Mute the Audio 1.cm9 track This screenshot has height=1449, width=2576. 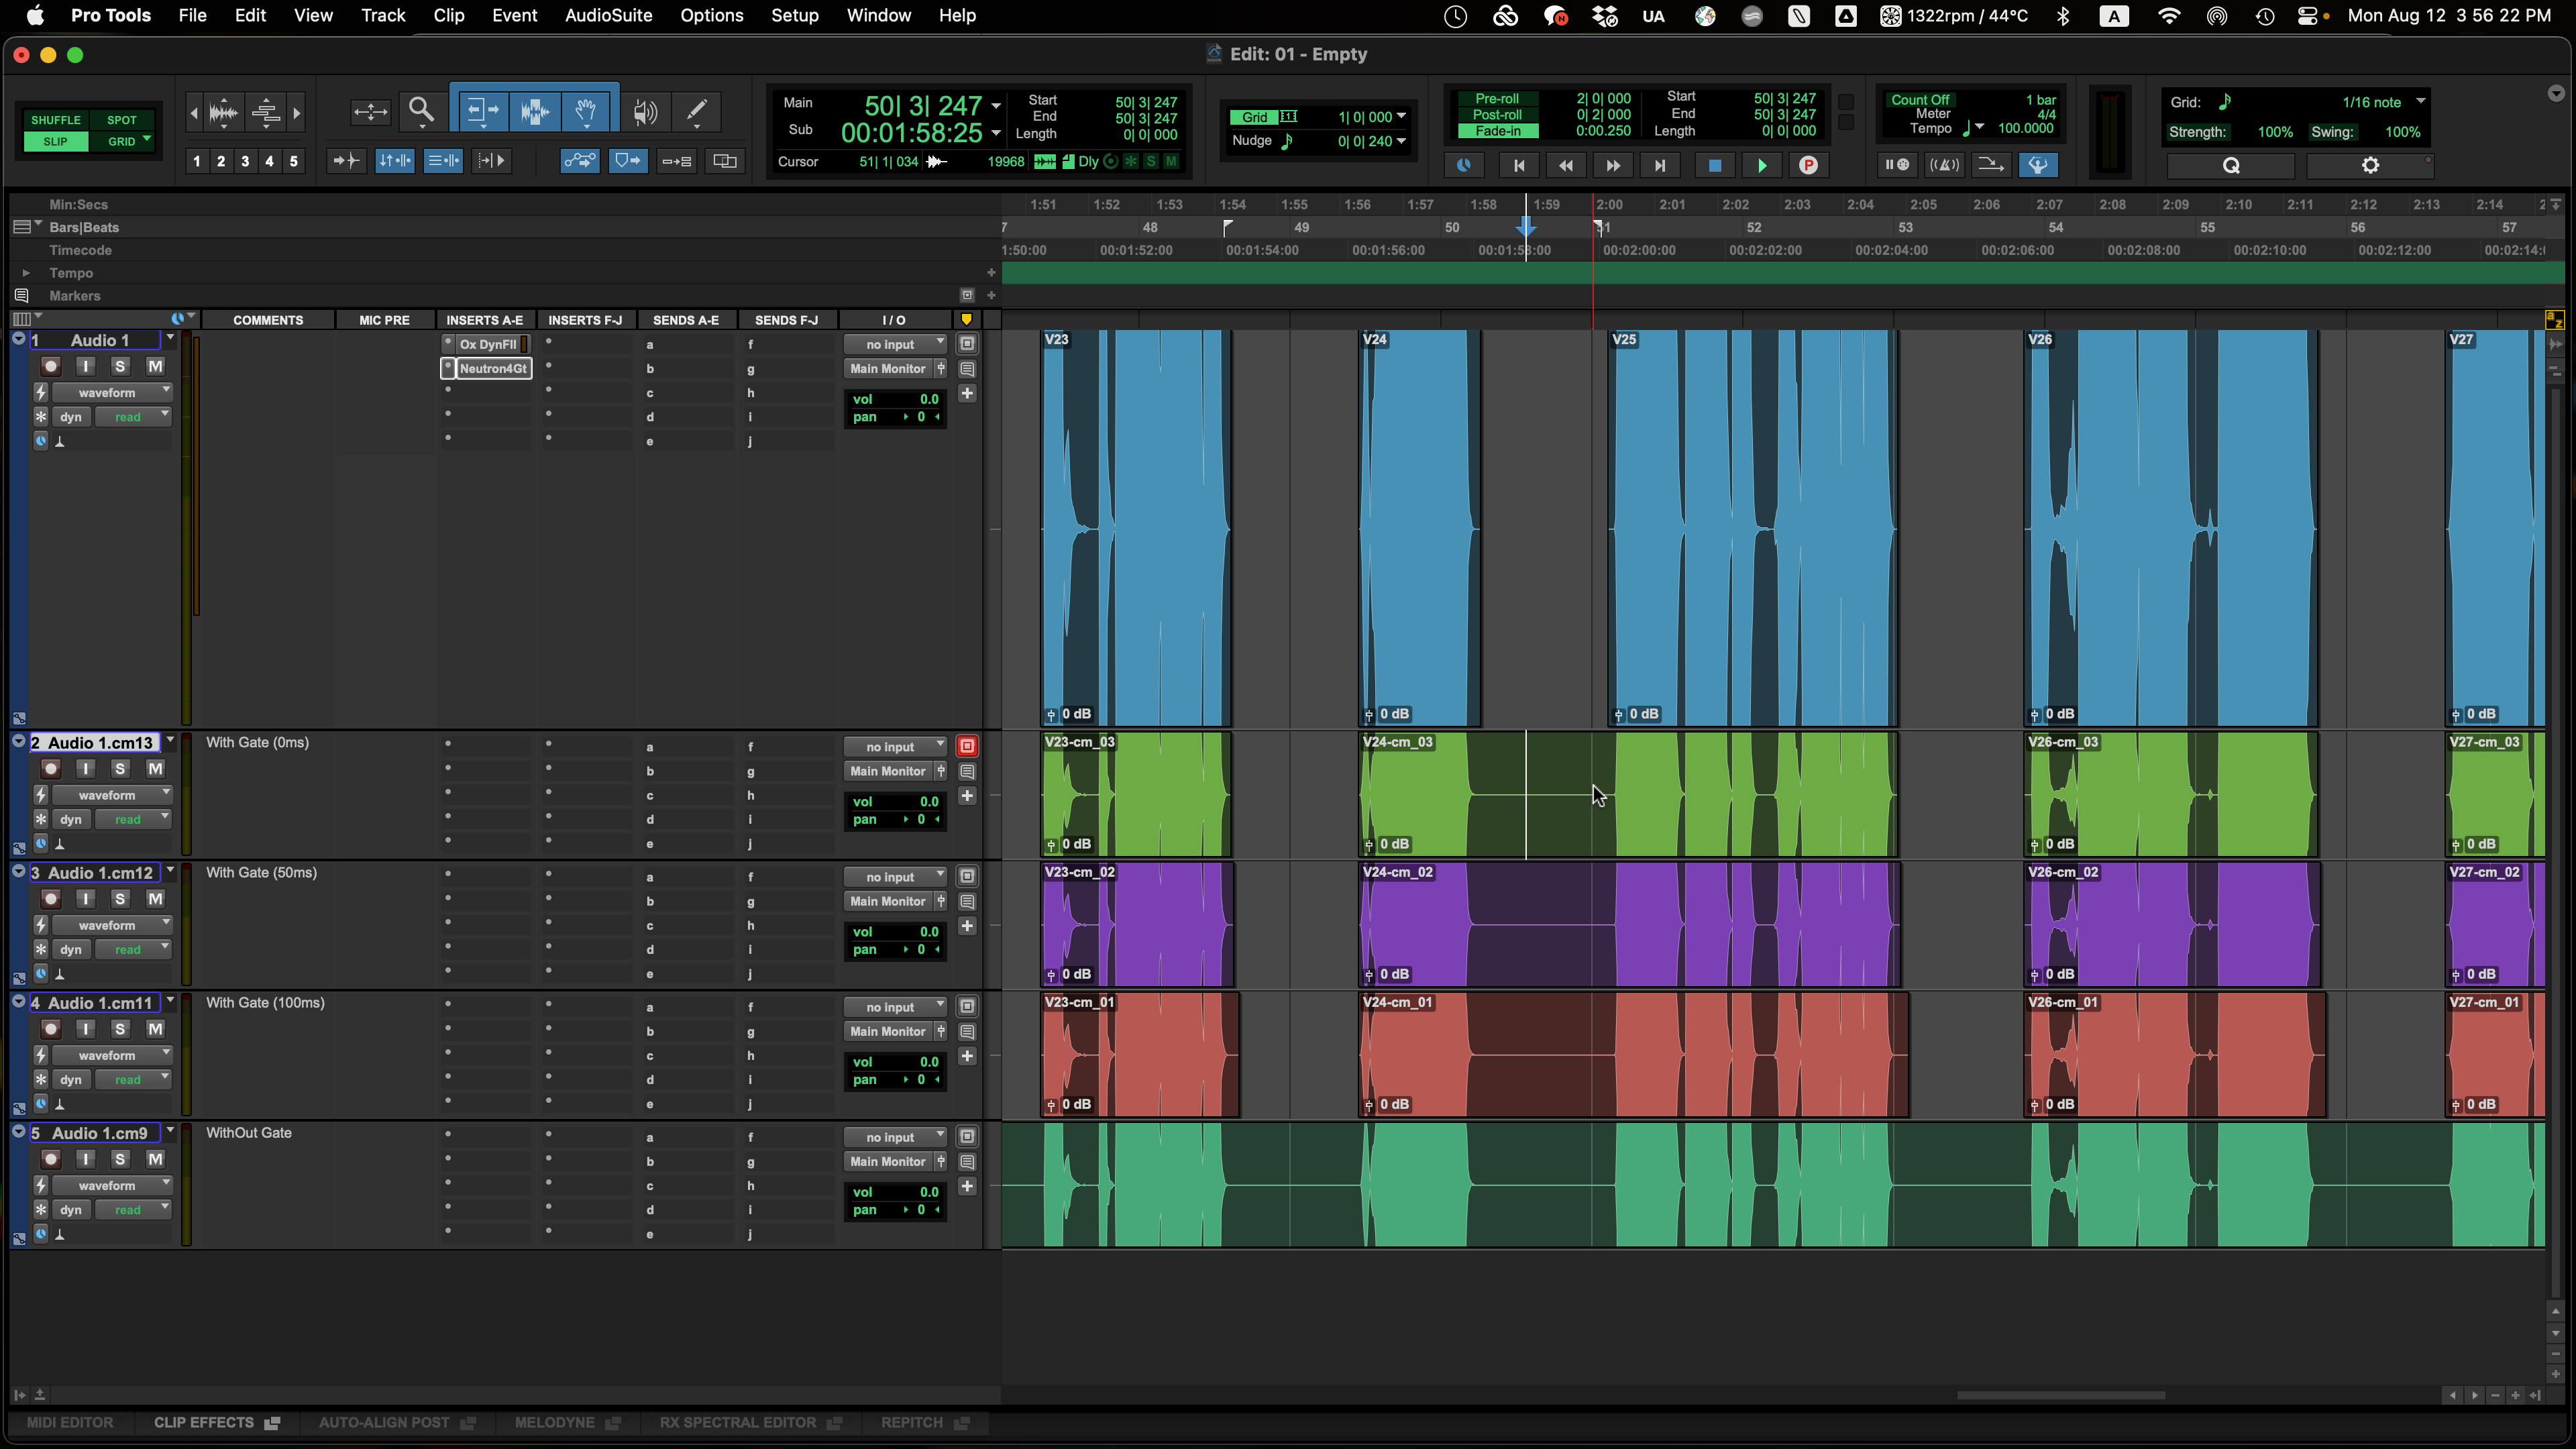155,1160
